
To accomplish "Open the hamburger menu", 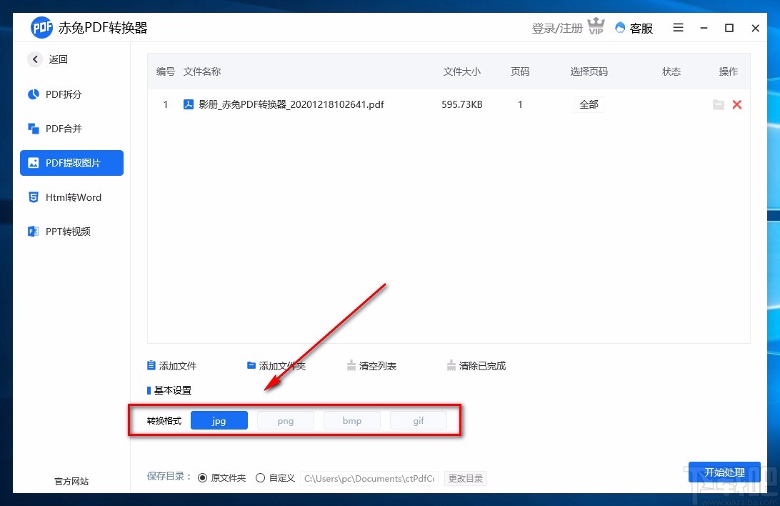I will click(x=678, y=28).
